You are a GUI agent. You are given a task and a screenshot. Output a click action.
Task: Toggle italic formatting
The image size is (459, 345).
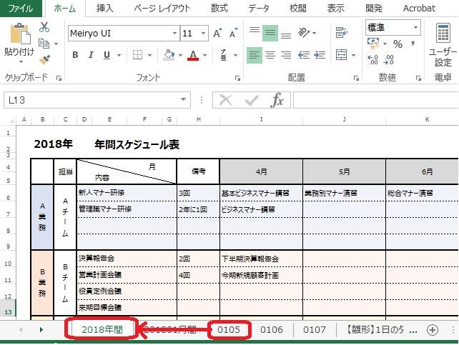coord(92,56)
